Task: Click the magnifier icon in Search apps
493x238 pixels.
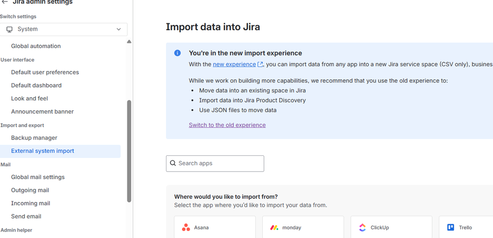Action: click(x=173, y=163)
